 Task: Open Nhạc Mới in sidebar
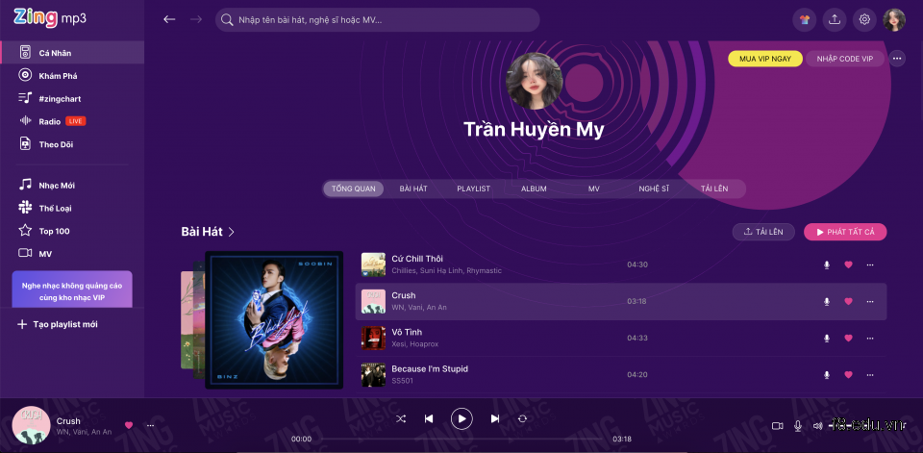(72, 185)
